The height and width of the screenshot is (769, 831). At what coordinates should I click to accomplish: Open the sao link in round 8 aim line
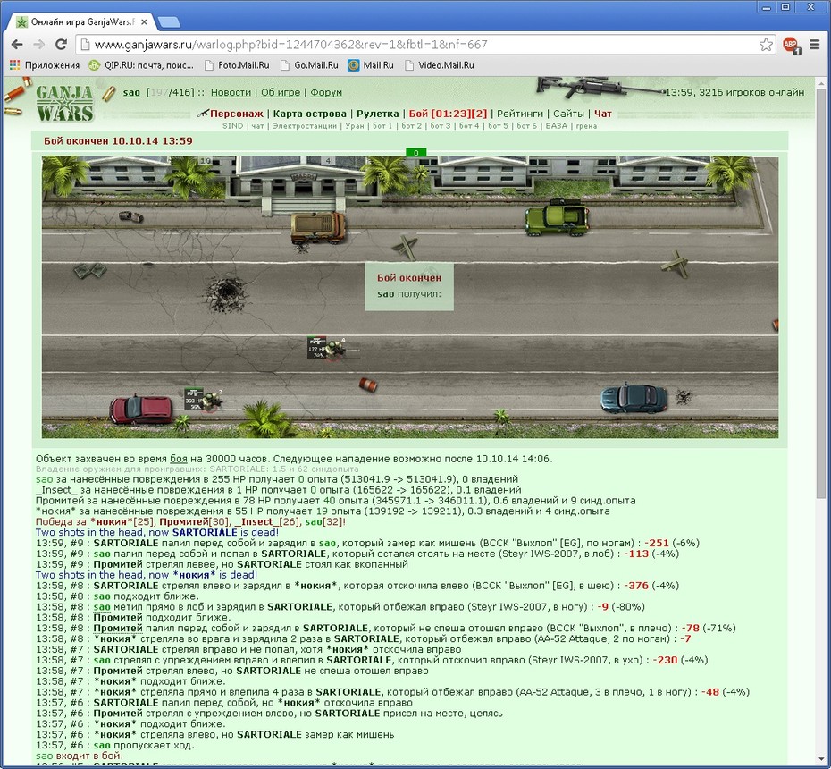(x=102, y=607)
